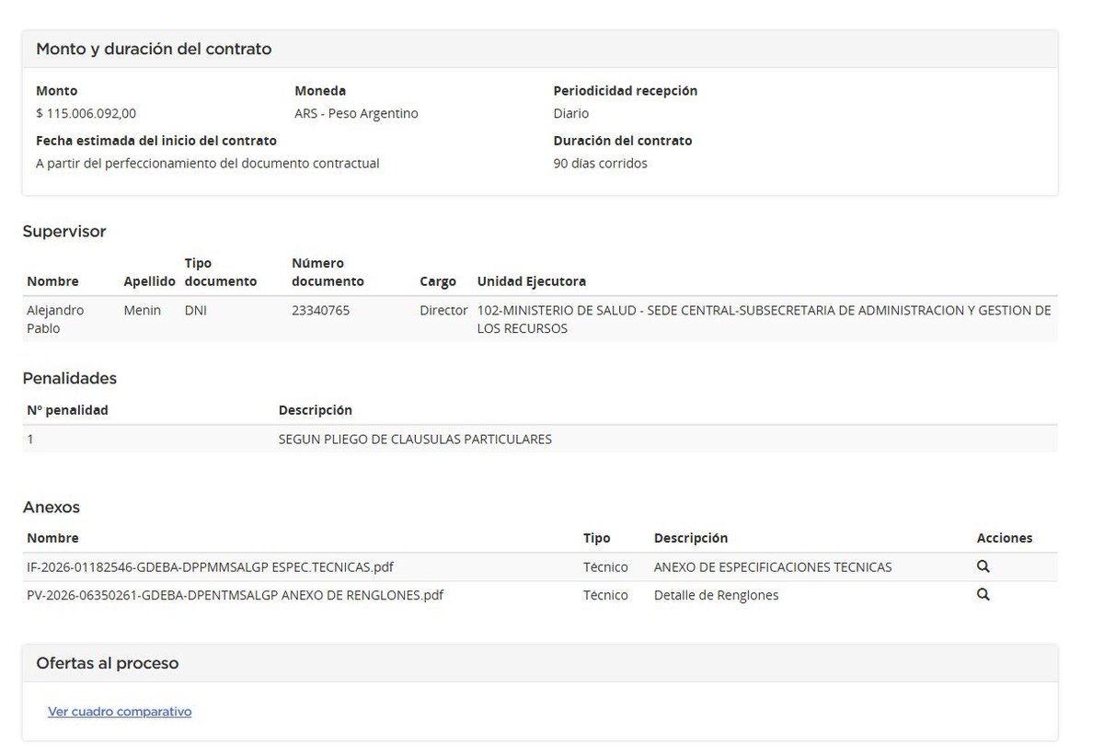Viewport: 1104px width, 754px height.
Task: Open the Ver cuadro comparativo link
Action: (x=120, y=712)
